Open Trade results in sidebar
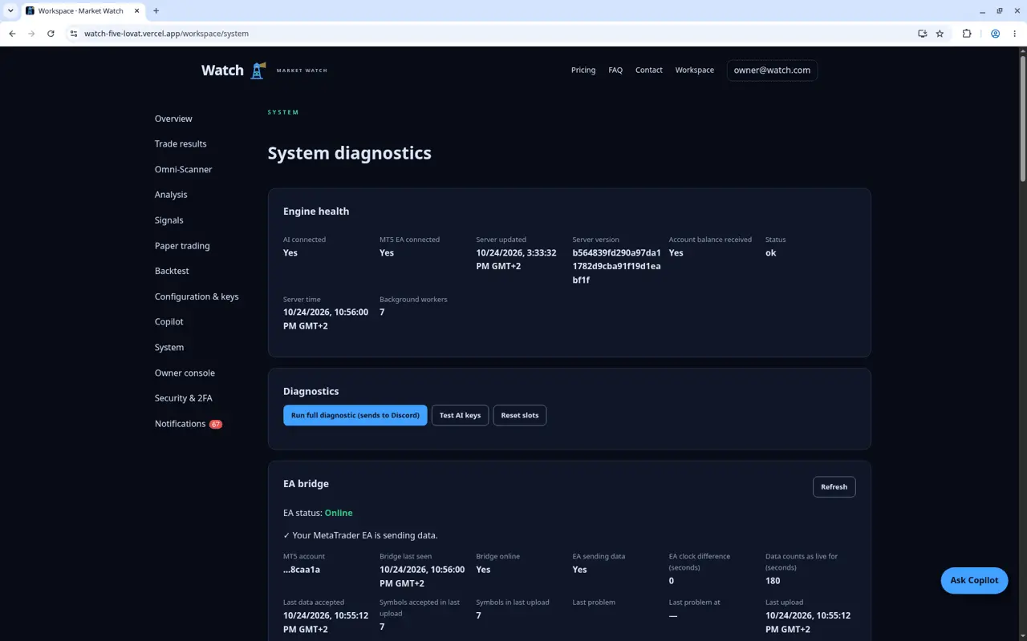Screen dimensions: 1027x641 [x=181, y=144]
